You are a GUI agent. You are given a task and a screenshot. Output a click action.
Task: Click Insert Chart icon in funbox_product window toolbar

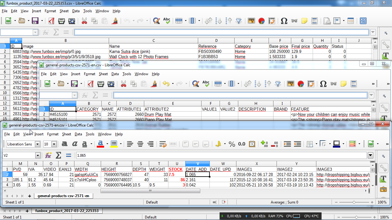[x=261, y=21]
